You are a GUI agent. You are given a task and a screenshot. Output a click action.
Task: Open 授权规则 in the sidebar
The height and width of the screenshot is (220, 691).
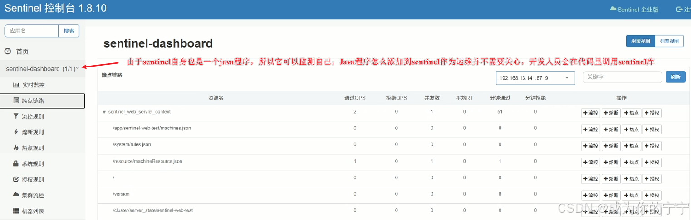[33, 179]
